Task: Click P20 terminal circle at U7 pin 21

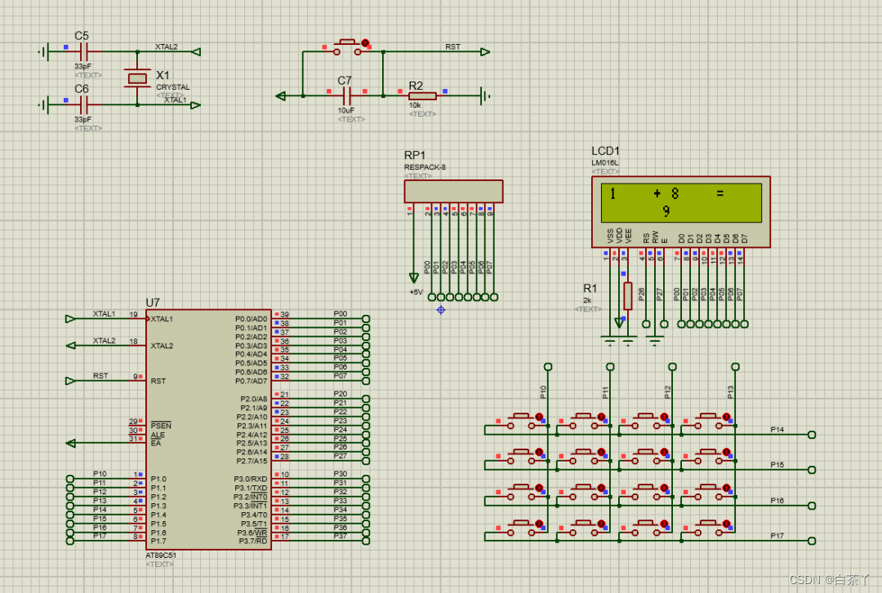Action: tap(366, 399)
